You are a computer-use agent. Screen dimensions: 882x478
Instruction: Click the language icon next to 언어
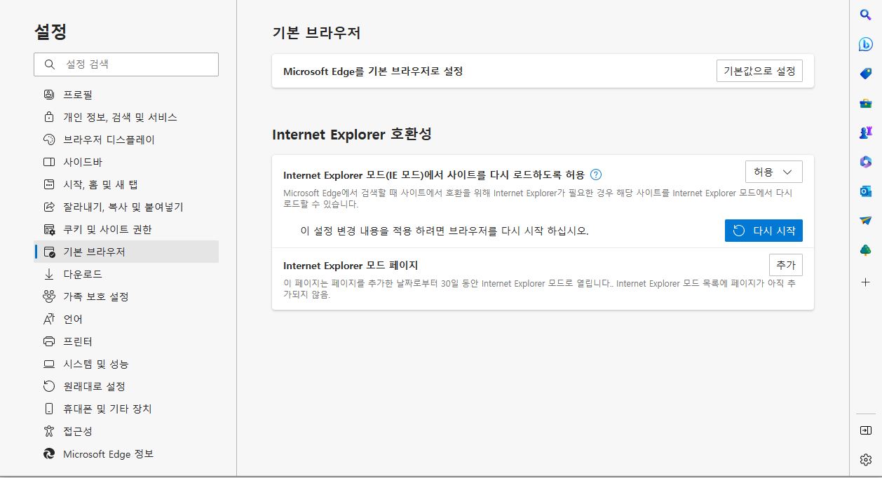[49, 319]
